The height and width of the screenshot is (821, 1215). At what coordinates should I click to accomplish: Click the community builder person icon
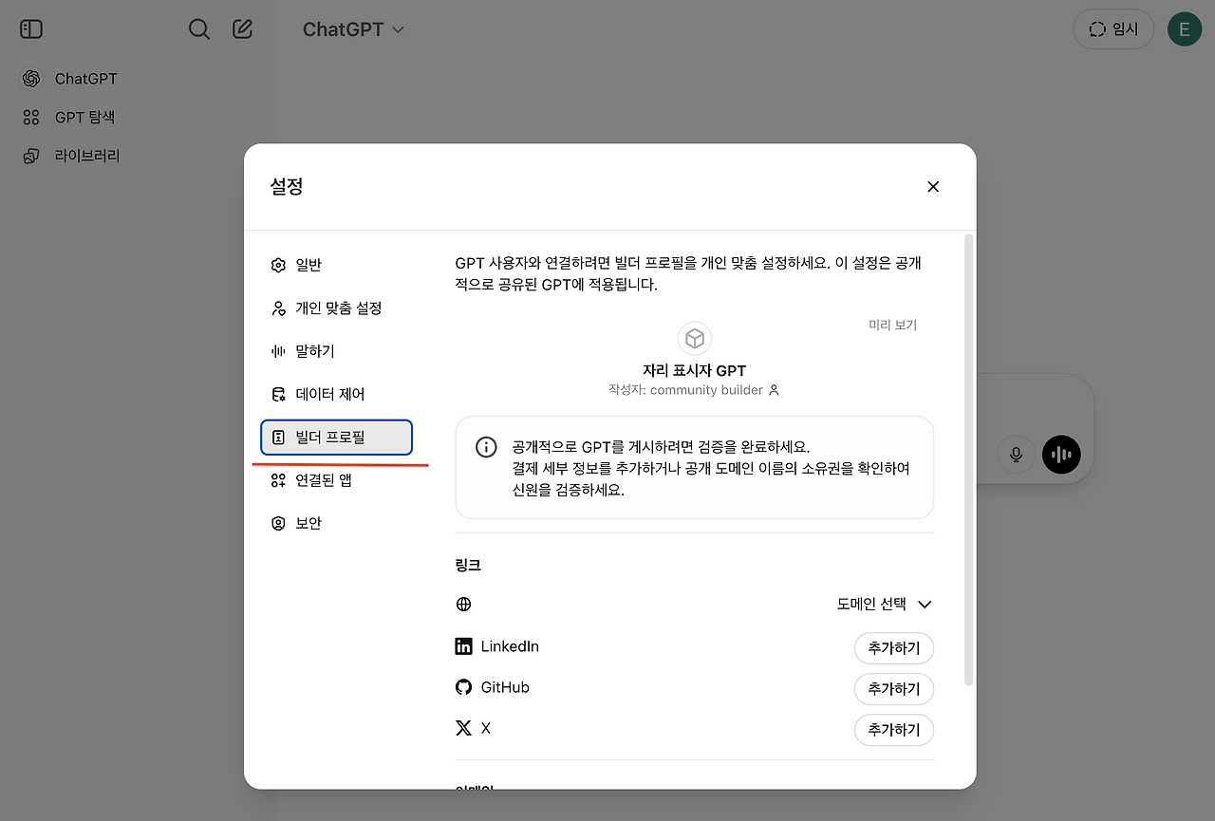click(x=776, y=389)
